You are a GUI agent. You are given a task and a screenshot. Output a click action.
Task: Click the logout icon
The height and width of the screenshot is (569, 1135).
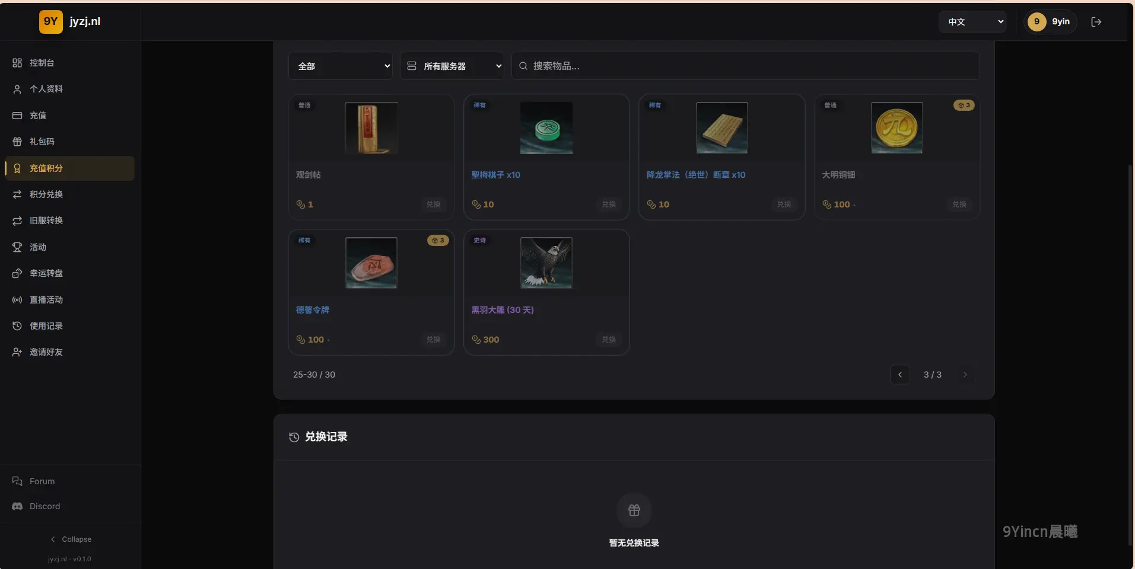click(x=1096, y=22)
